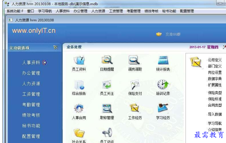Viewport: 226px width, 143px height.
Task: Open the 调岗调职 transfer icon
Action: coord(134,60)
